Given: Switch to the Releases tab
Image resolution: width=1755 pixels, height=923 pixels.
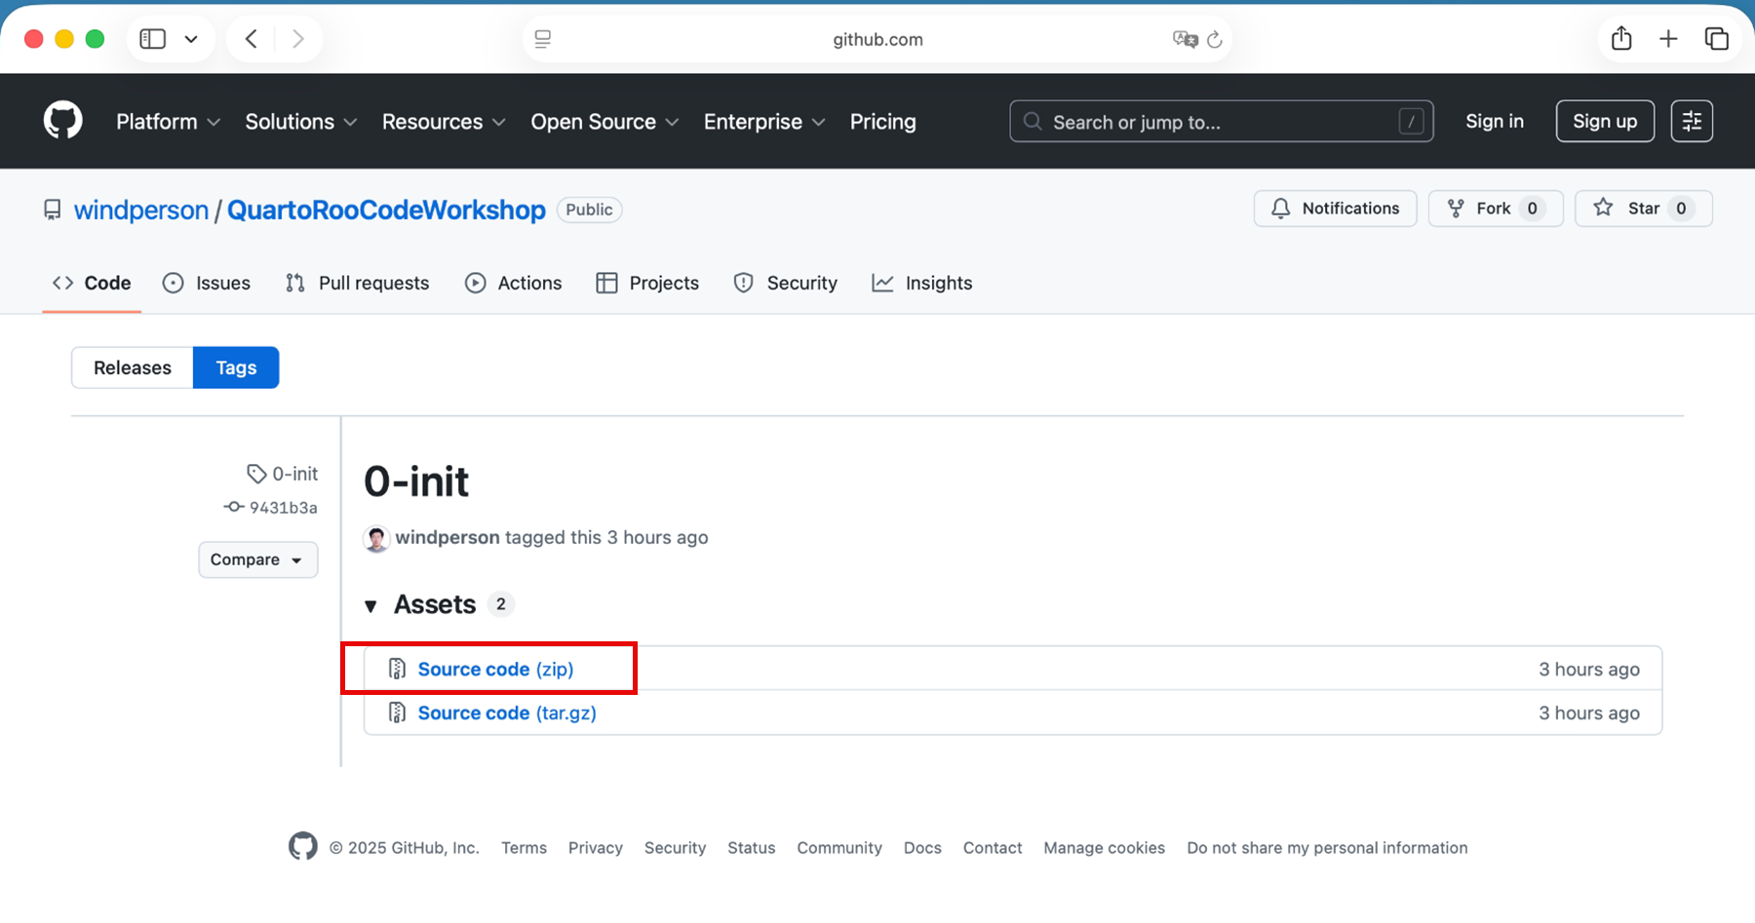Looking at the screenshot, I should point(133,367).
